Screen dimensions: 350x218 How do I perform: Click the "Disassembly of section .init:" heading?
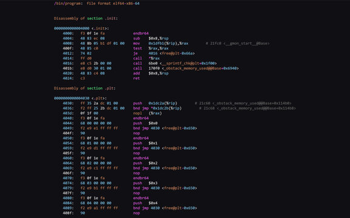[86, 18]
